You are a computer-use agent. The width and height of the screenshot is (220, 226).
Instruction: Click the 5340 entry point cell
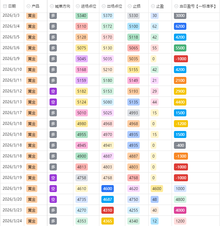82,15
